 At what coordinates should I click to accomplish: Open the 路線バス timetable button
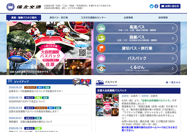137,38
